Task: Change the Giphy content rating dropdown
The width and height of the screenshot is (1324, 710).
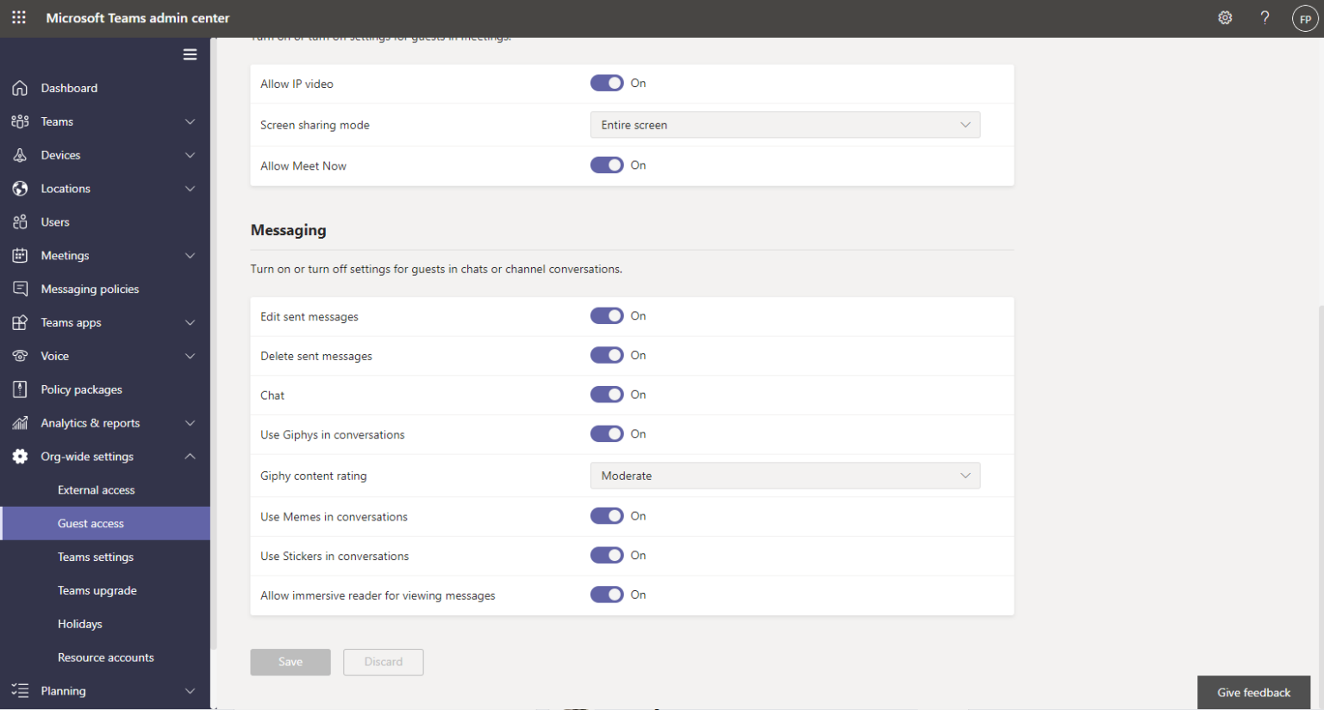Action: tap(784, 475)
